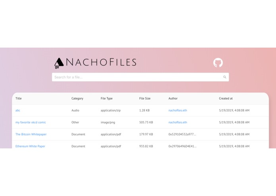Click created date in Bitcoin Whitepaper row
The image size is (276, 196).
pyautogui.click(x=234, y=134)
